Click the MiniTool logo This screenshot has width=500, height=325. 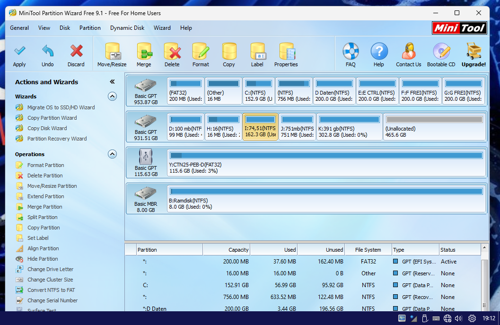(459, 28)
